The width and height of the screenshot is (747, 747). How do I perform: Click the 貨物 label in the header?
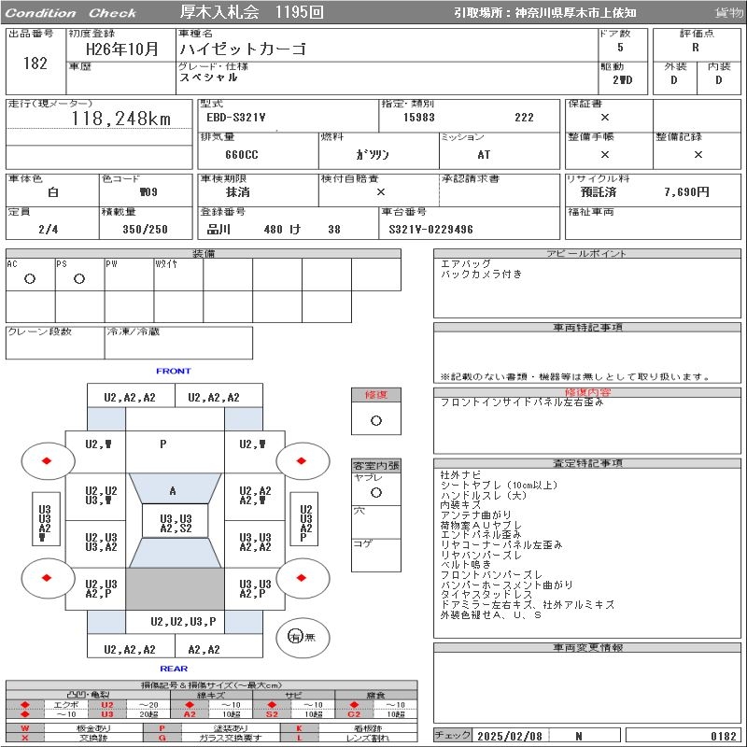pos(728,13)
